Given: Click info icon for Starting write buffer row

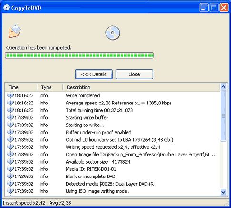Looking at the screenshot, I should click(10, 117).
